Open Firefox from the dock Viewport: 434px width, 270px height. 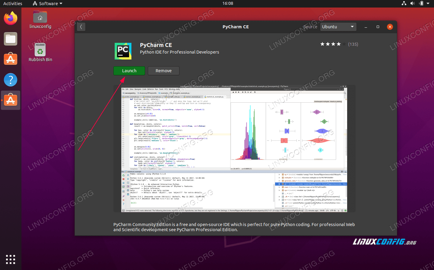click(x=11, y=19)
